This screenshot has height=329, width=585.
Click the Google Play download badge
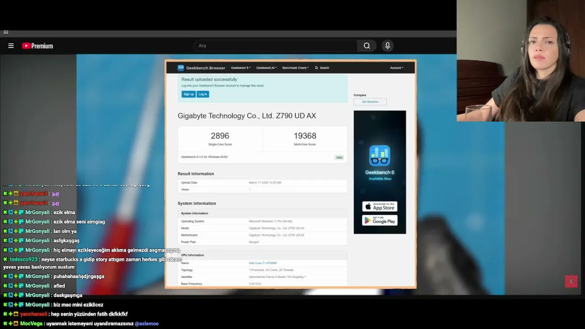pyautogui.click(x=380, y=220)
